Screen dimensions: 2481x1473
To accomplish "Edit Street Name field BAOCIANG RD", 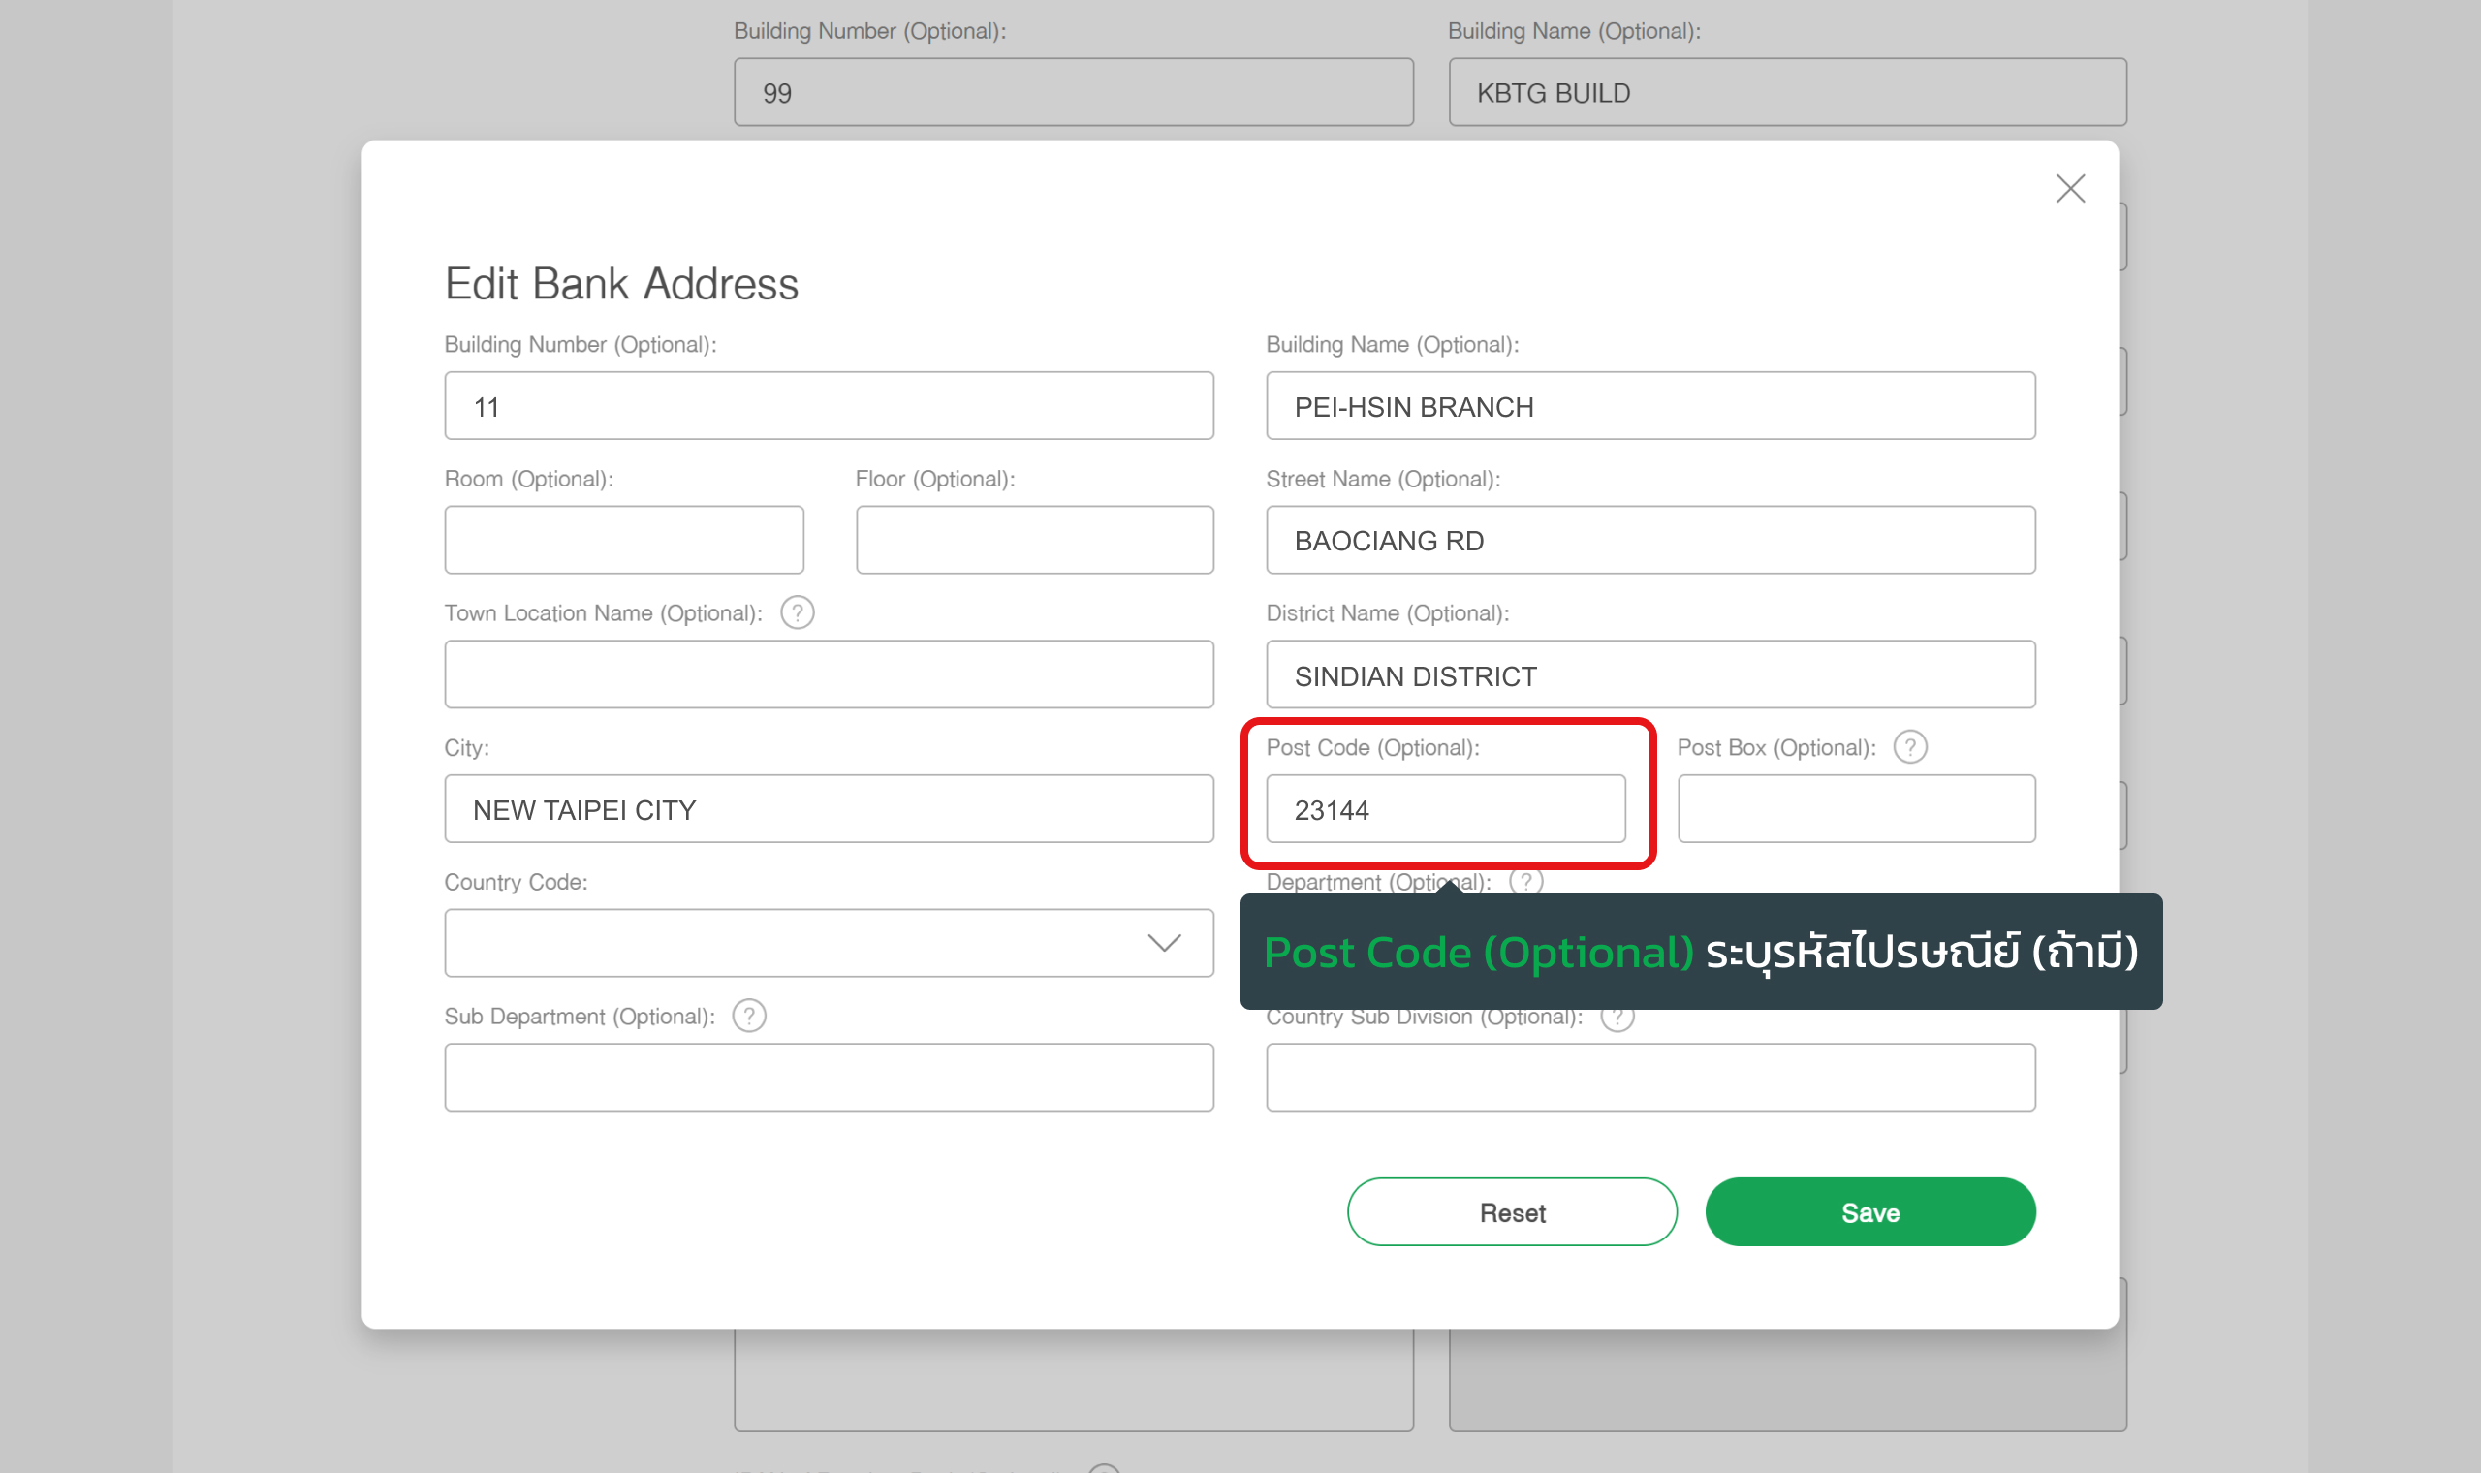I will click(x=1650, y=539).
